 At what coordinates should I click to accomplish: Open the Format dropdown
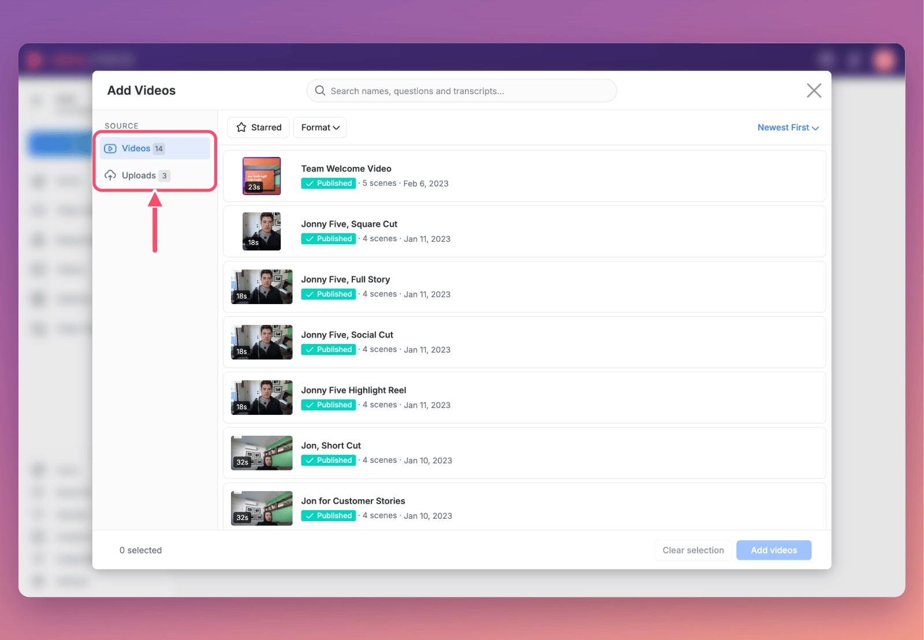point(320,128)
